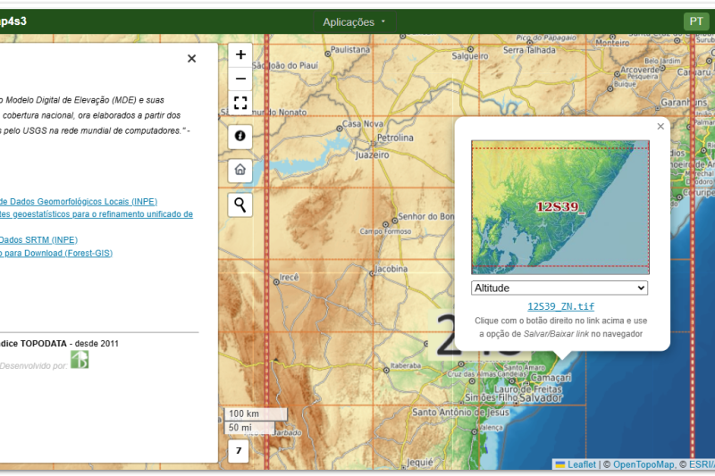Zoom in on the map
The width and height of the screenshot is (715, 476).
click(240, 55)
